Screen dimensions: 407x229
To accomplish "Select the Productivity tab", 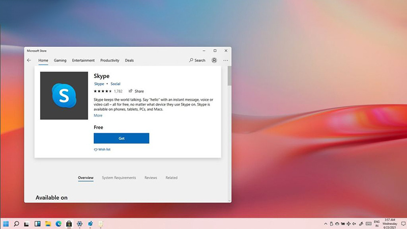I will coord(110,60).
